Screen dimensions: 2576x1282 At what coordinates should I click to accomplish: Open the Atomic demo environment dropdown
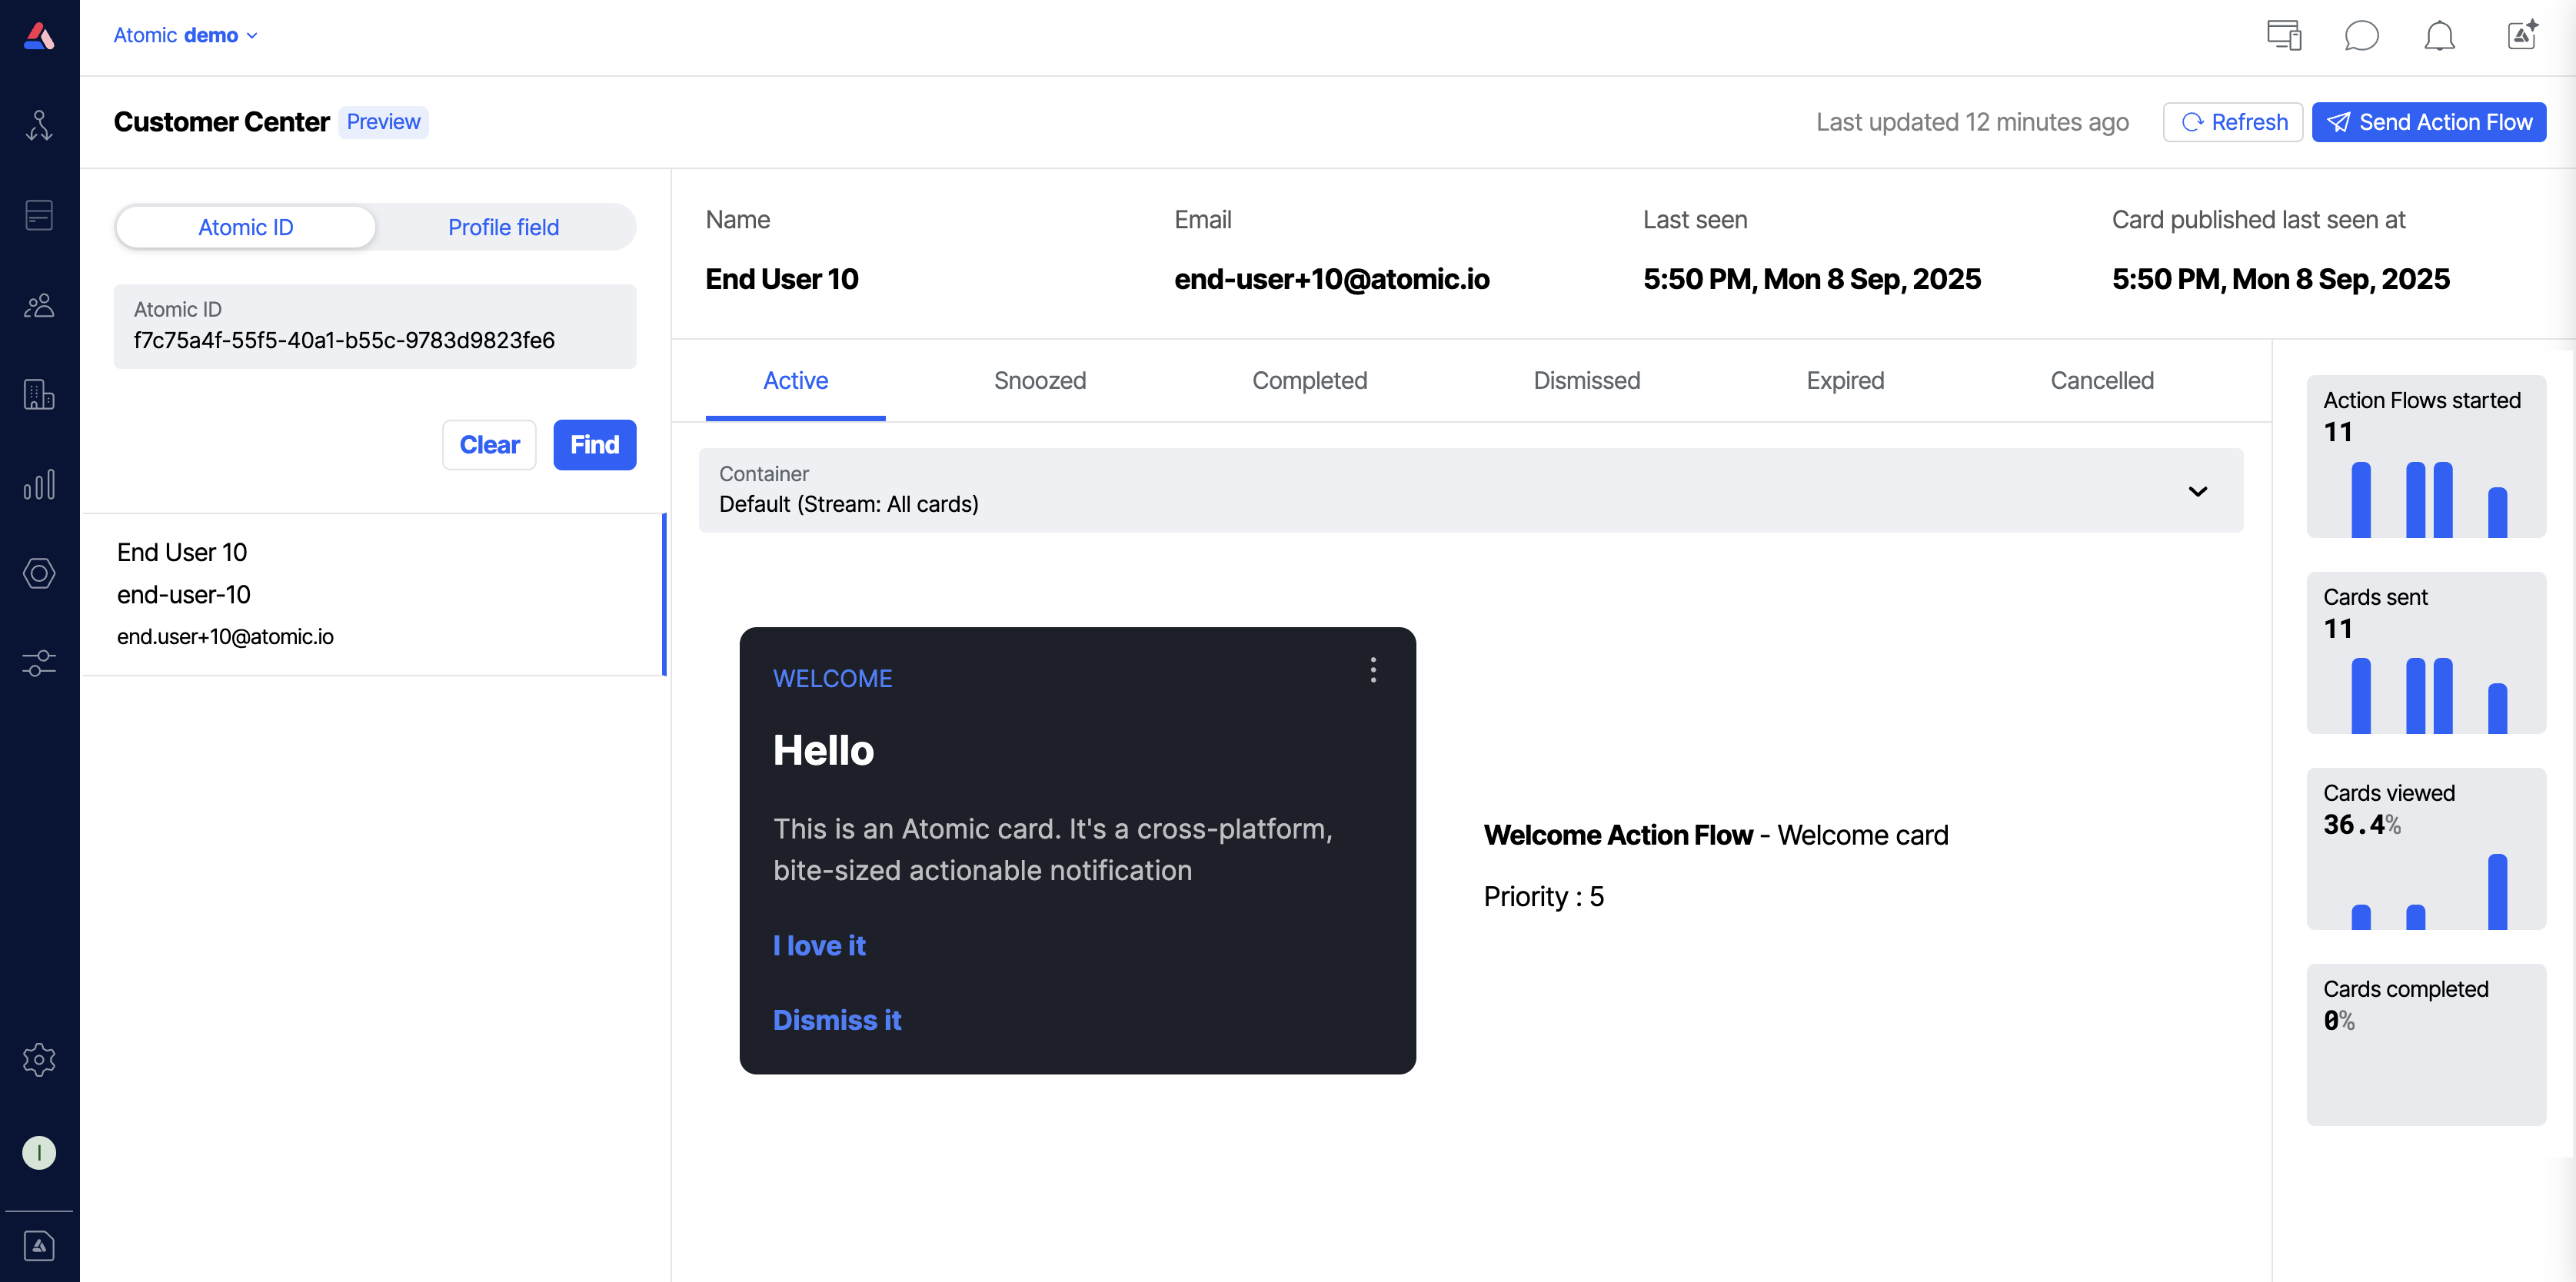pyautogui.click(x=185, y=35)
